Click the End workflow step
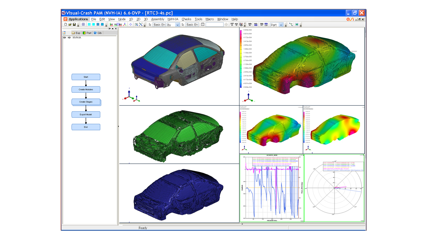This screenshot has width=427, height=240. click(86, 127)
